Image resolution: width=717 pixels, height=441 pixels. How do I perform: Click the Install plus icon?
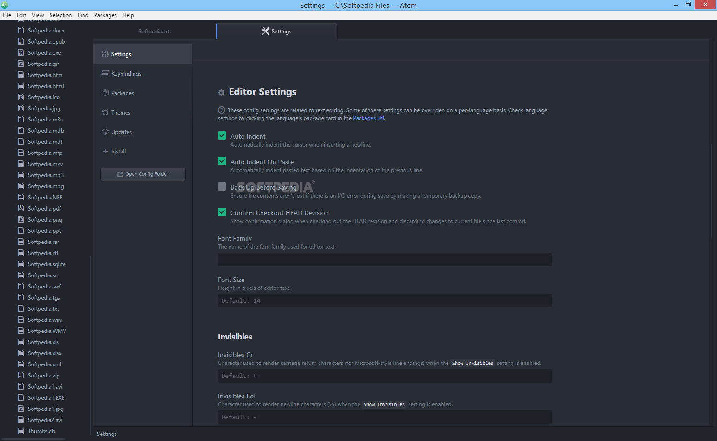tap(105, 151)
